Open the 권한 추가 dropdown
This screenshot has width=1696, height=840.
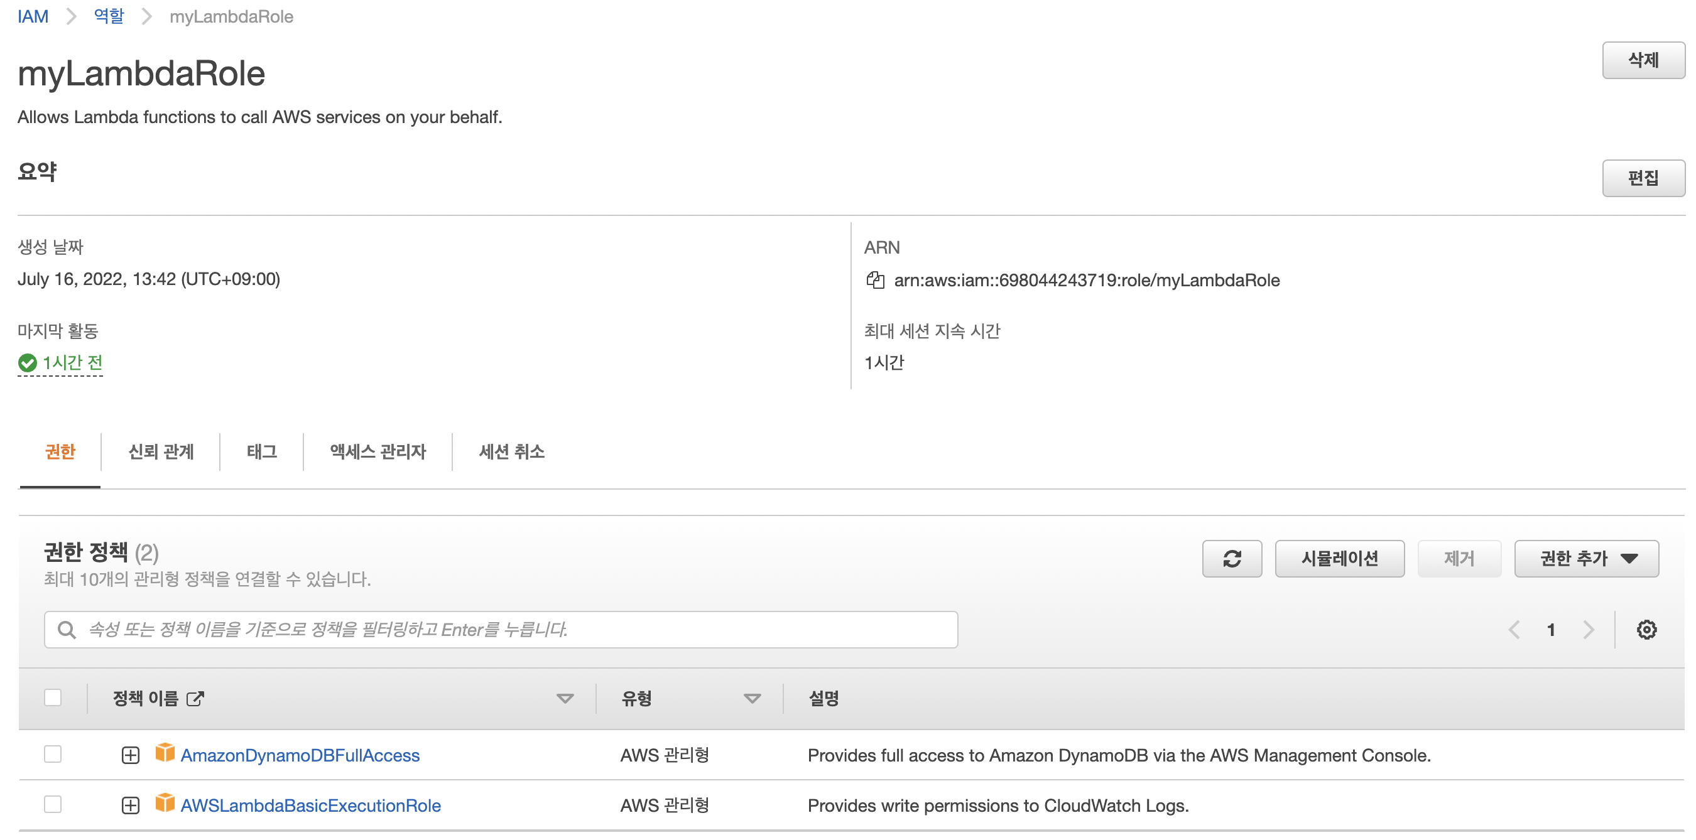click(x=1586, y=559)
